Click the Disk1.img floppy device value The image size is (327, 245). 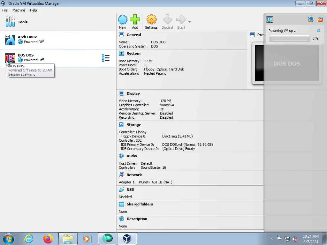(177, 136)
